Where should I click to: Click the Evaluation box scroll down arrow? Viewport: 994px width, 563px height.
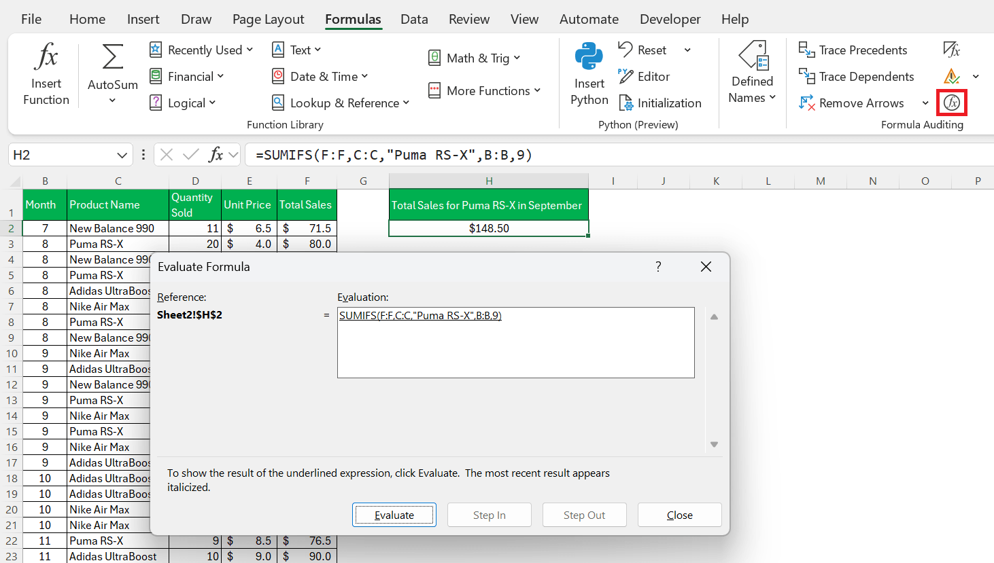tap(714, 444)
